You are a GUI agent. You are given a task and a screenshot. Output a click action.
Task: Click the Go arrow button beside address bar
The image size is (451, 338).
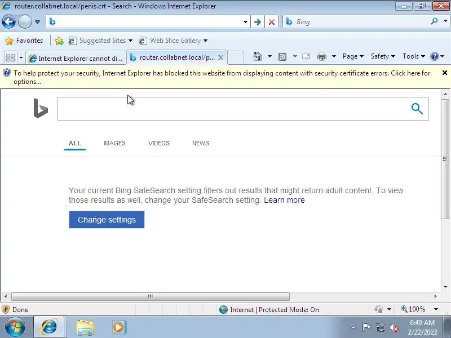[258, 22]
